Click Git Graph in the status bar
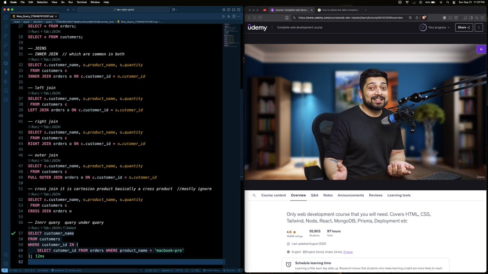Screen dimensions: 488x274 point(43,270)
